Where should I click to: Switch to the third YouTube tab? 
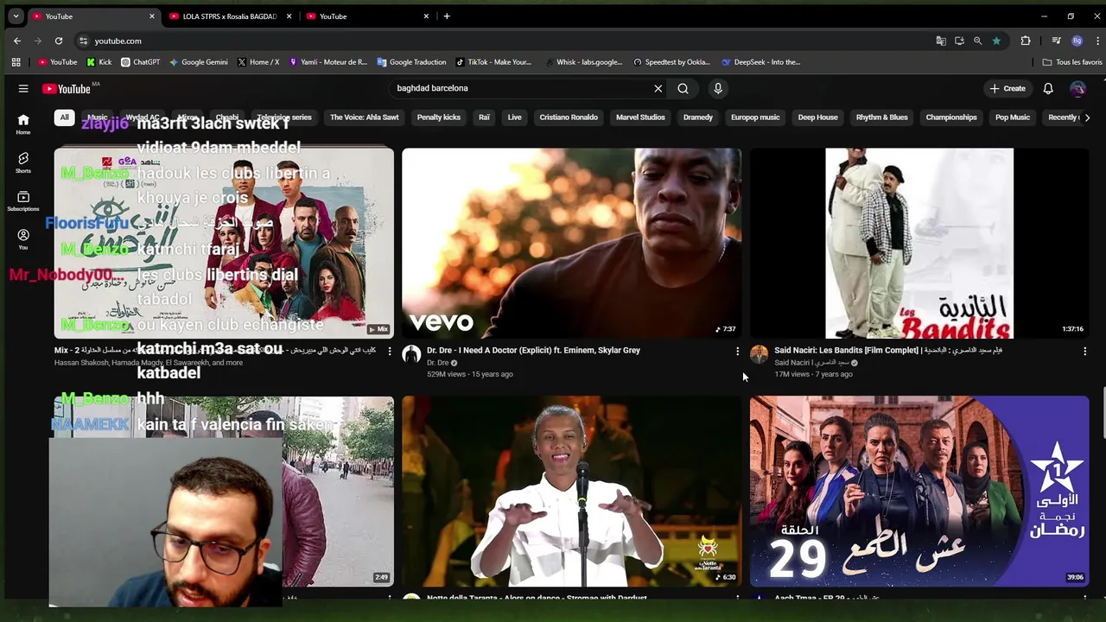[x=369, y=16]
